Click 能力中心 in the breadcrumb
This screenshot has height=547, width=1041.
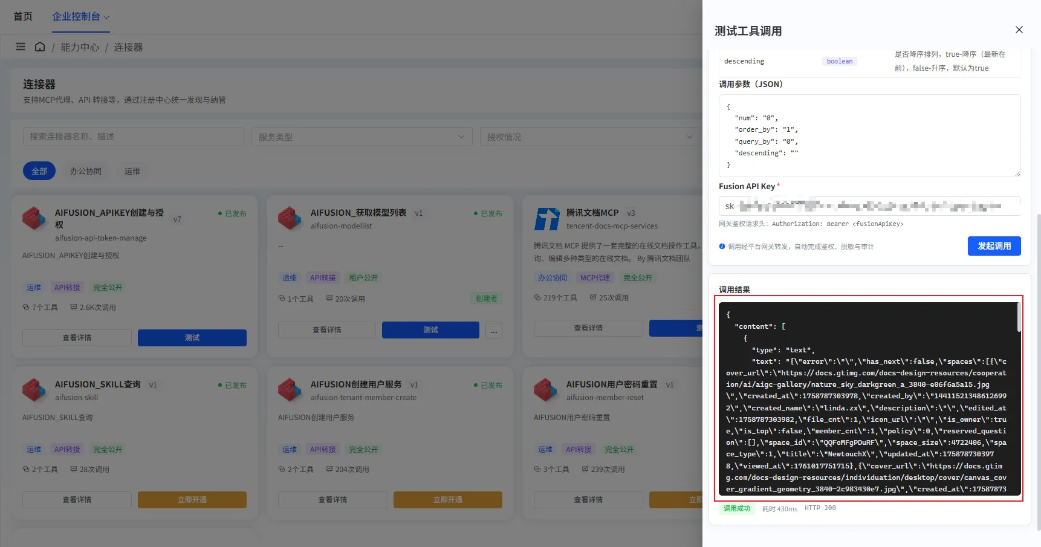[x=80, y=47]
